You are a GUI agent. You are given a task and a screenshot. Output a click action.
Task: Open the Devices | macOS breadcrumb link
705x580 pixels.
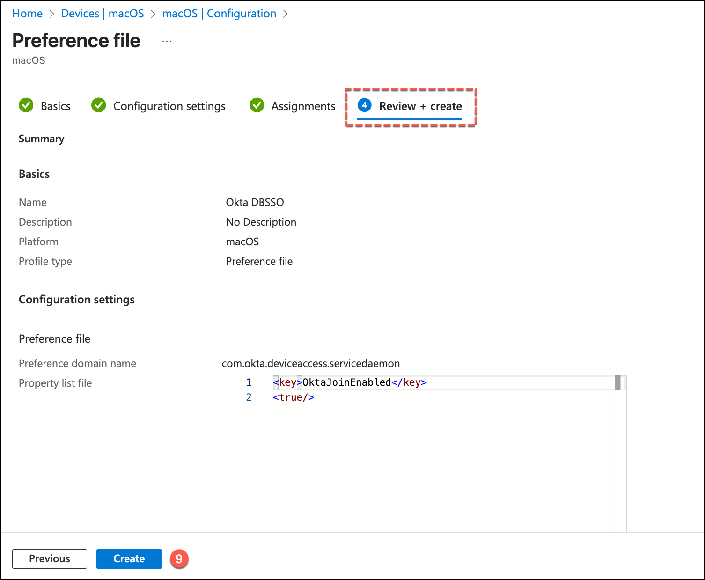pyautogui.click(x=103, y=14)
